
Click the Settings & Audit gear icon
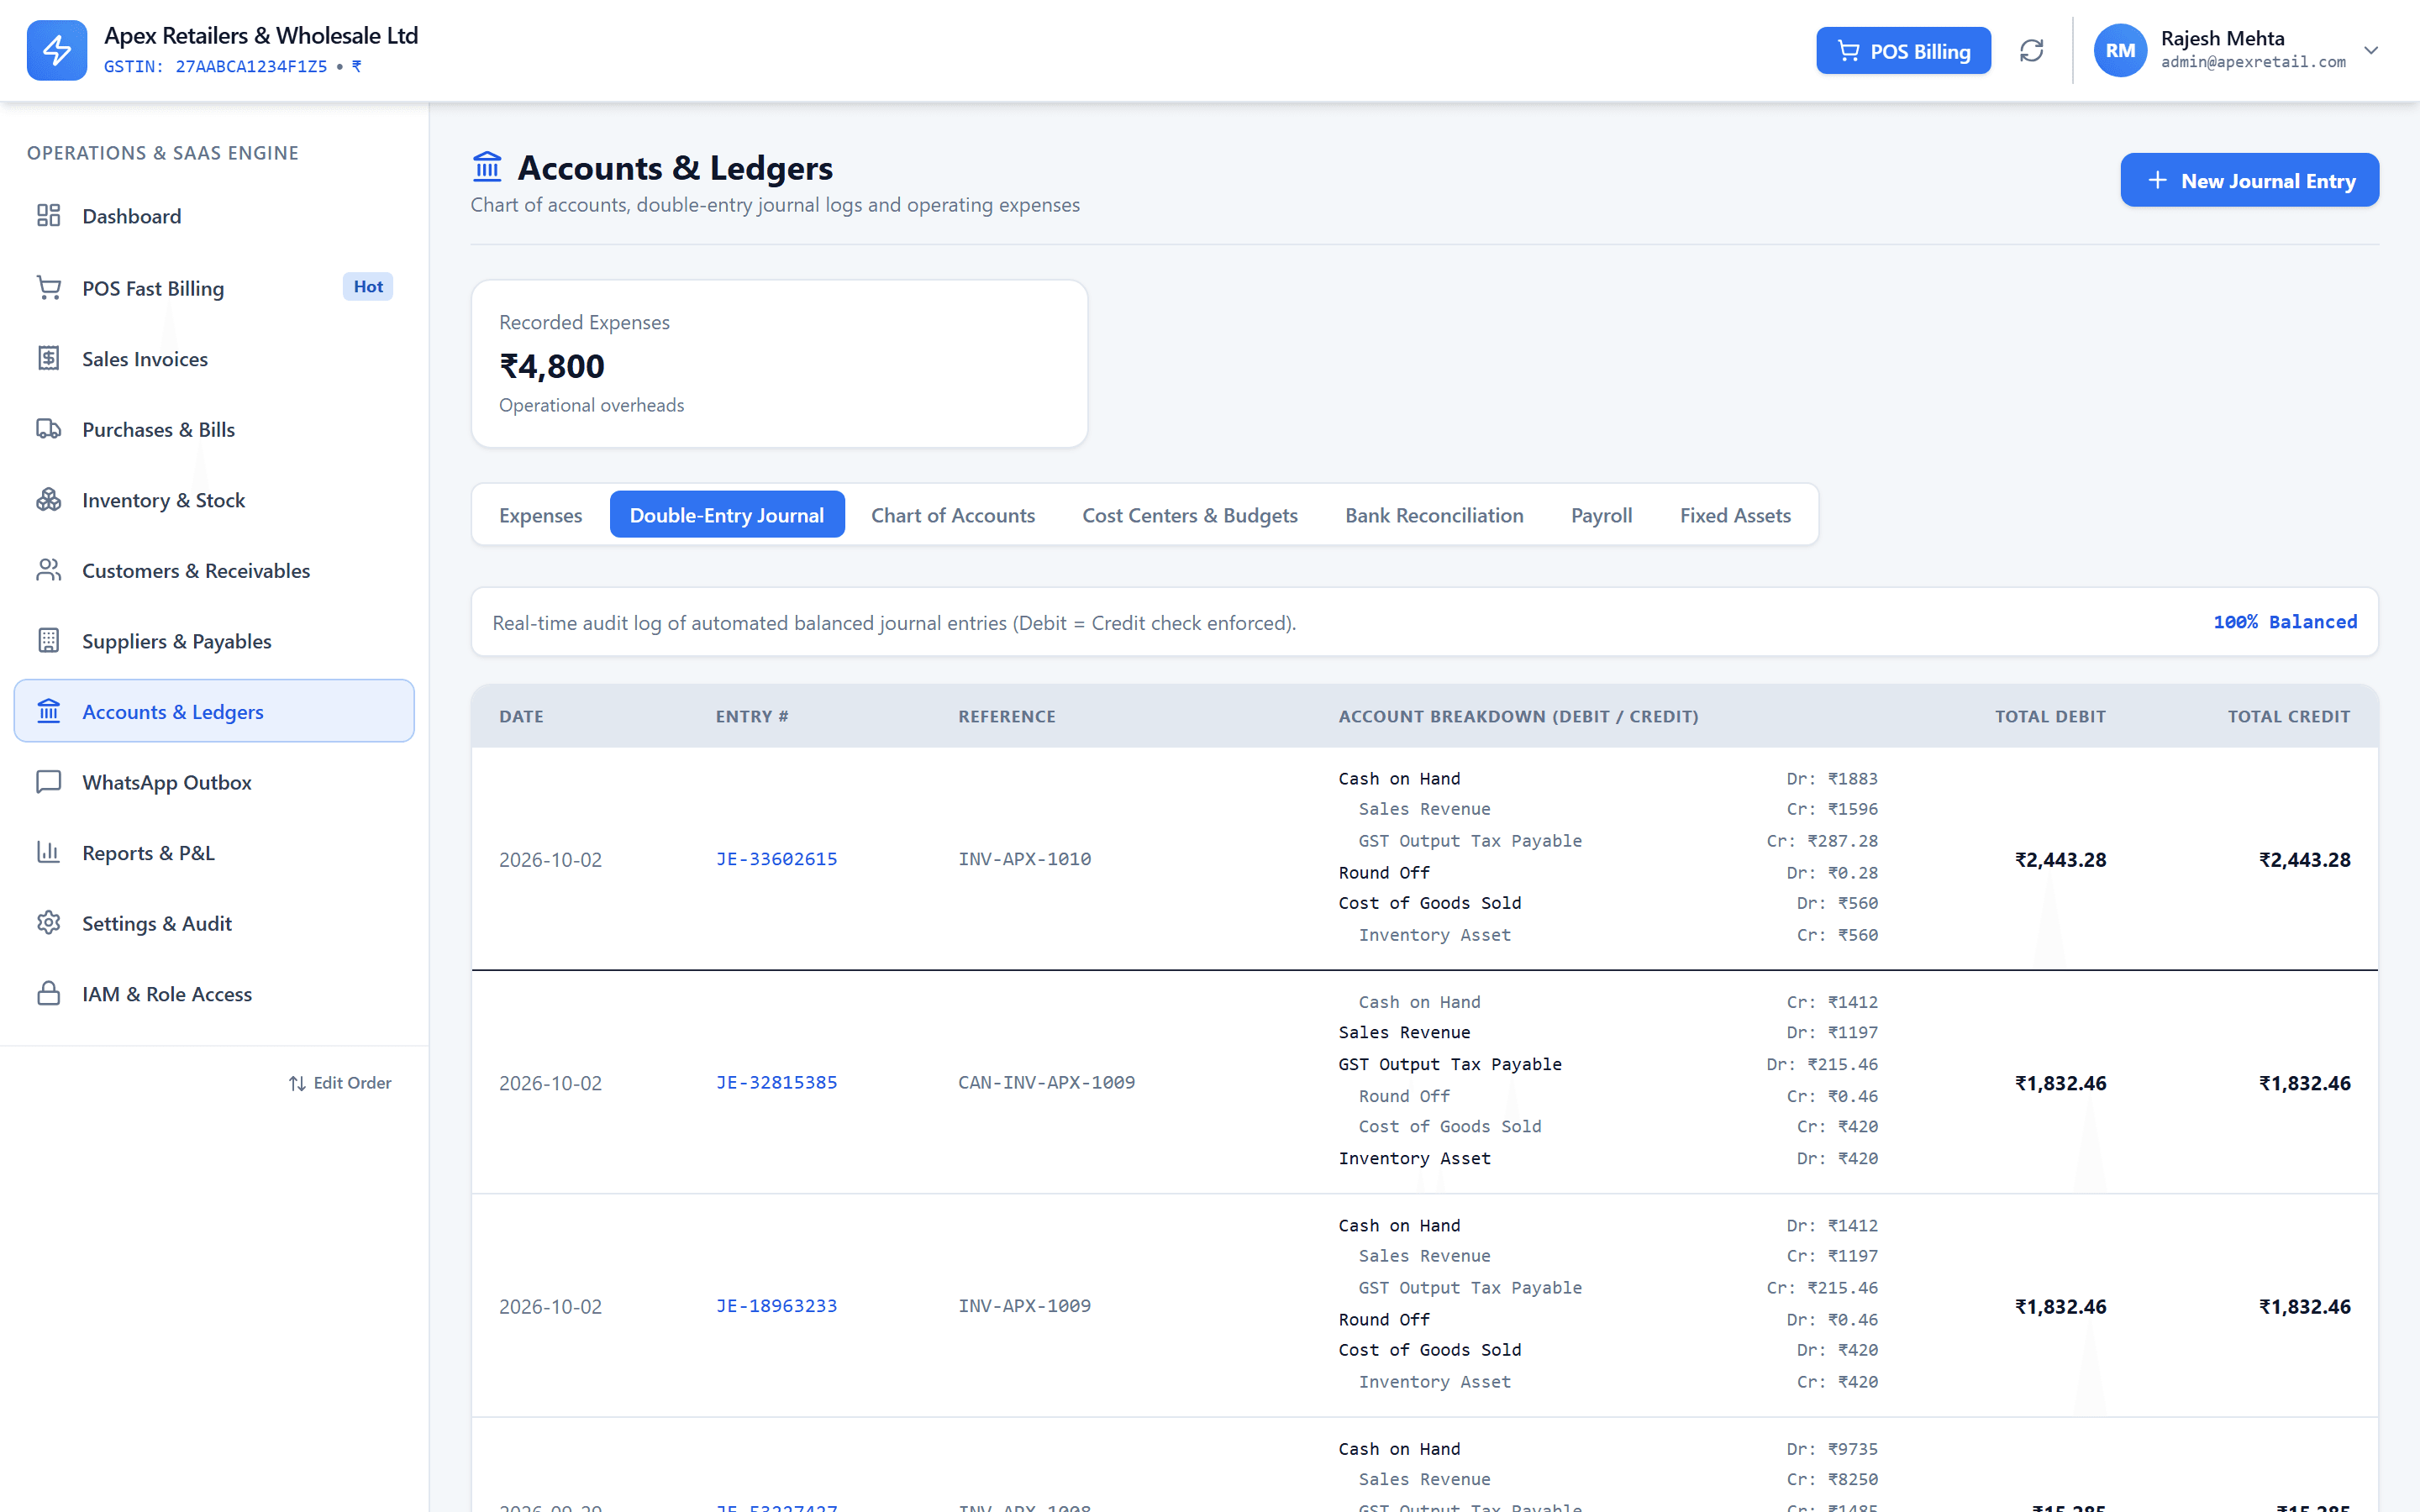[49, 923]
